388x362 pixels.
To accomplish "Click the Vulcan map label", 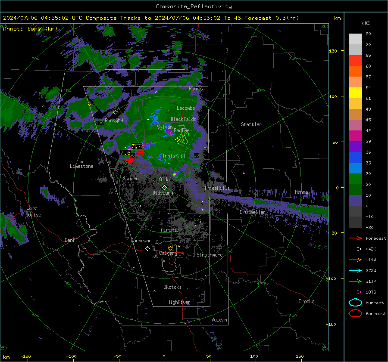I will 219,320.
